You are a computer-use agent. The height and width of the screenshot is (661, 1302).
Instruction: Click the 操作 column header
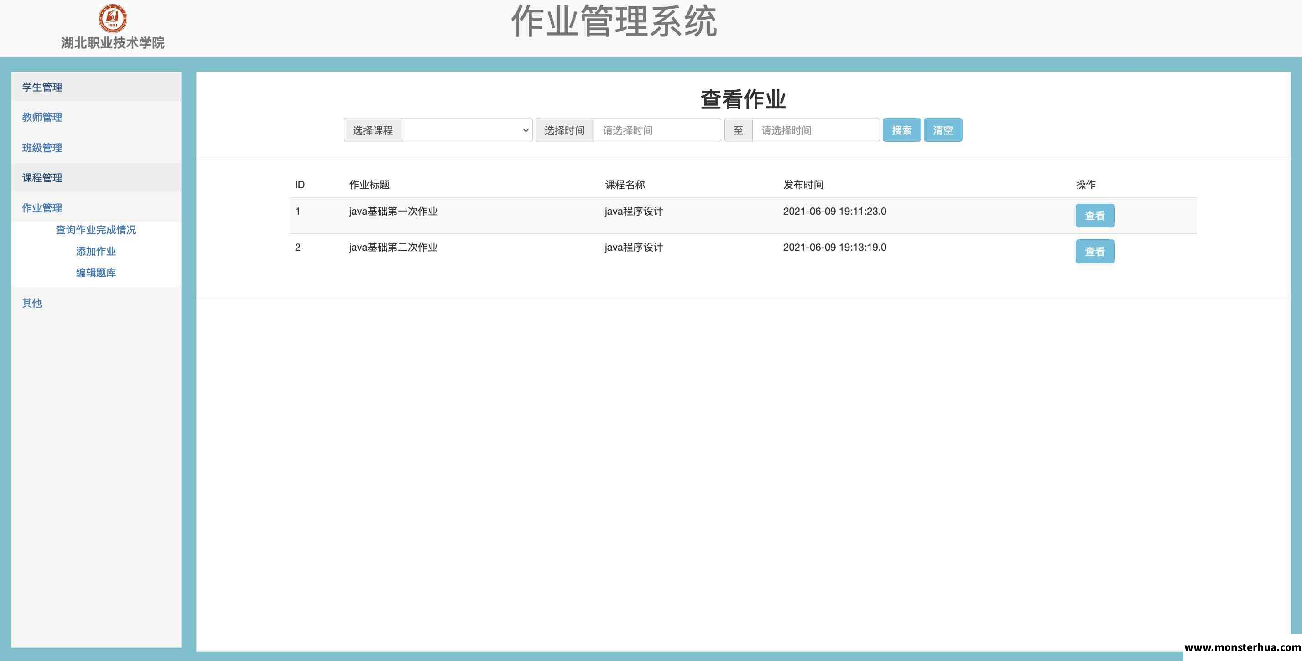[1086, 185]
